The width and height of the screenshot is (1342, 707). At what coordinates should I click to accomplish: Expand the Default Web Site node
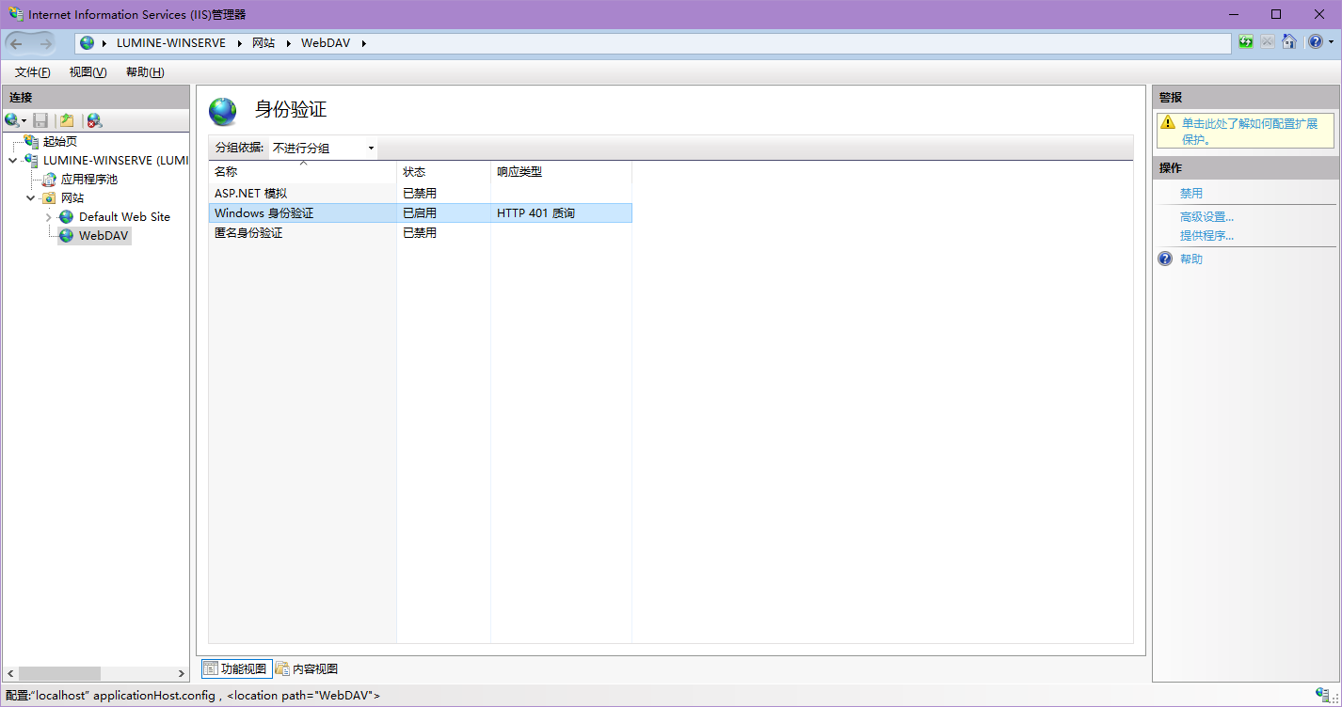pyautogui.click(x=49, y=217)
